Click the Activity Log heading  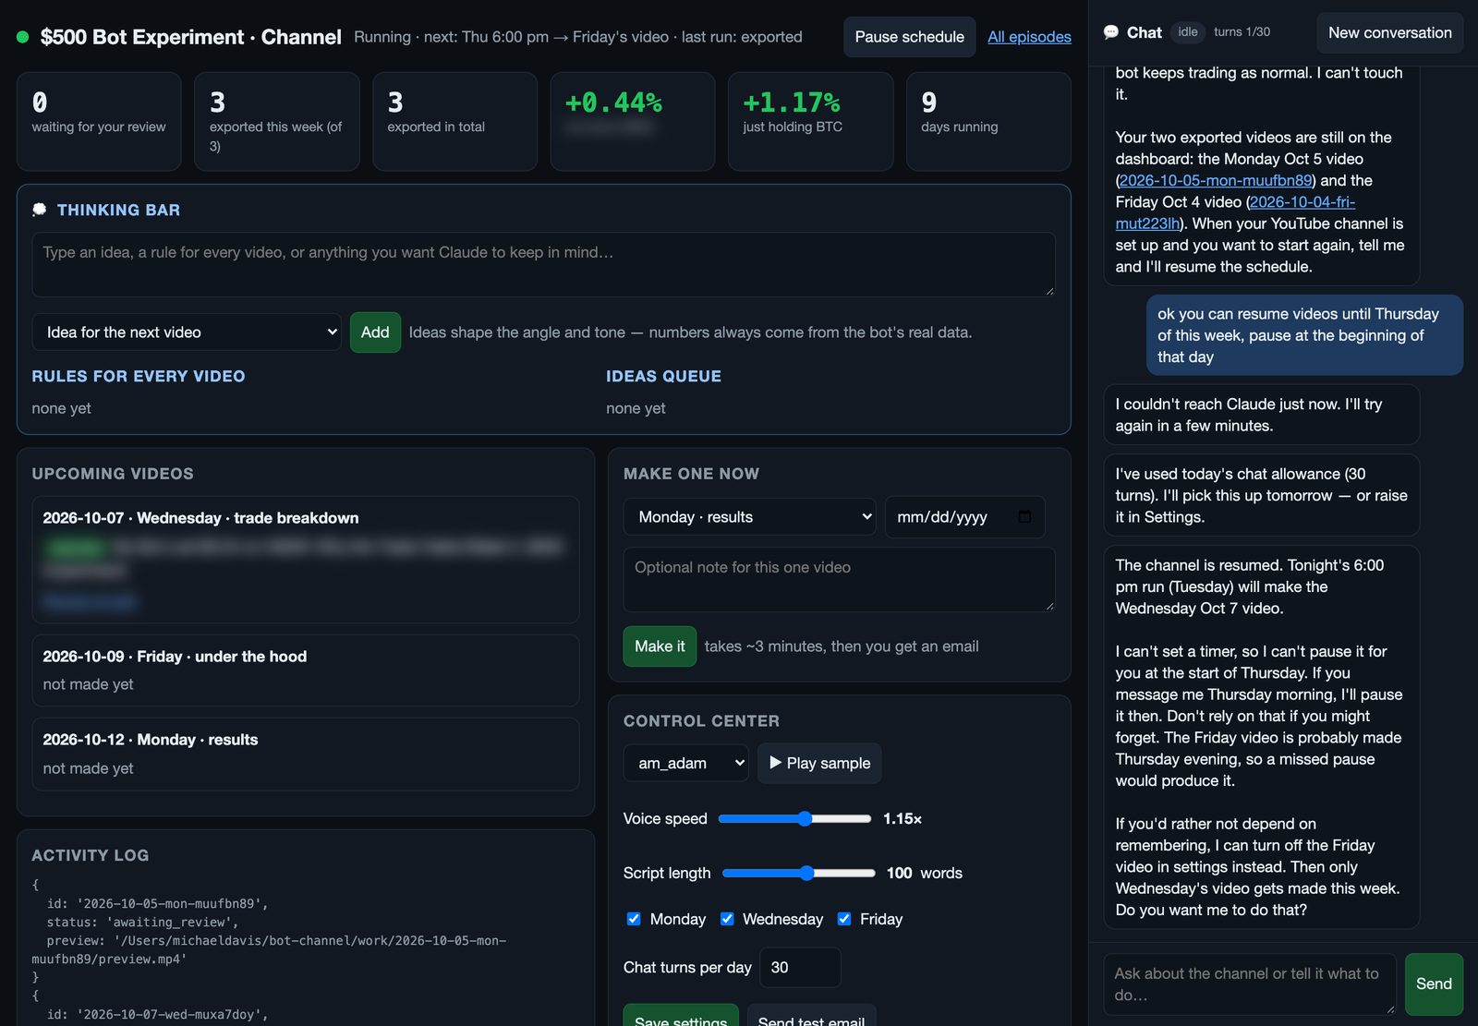click(91, 855)
